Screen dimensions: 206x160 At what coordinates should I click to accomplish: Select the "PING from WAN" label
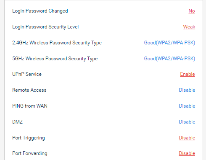click(30, 106)
